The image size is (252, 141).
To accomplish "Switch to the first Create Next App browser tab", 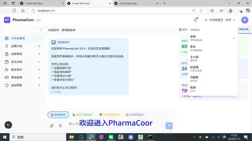I will click(42, 3).
